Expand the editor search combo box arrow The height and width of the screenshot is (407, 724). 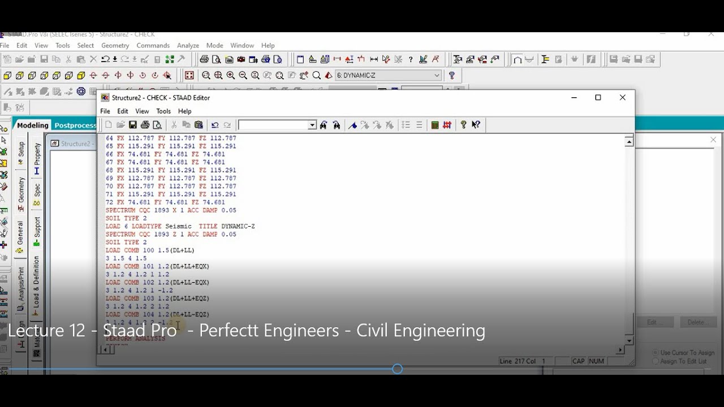pyautogui.click(x=312, y=125)
